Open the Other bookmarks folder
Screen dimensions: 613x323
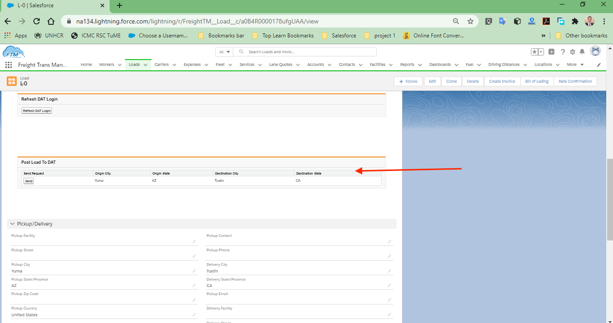581,36
